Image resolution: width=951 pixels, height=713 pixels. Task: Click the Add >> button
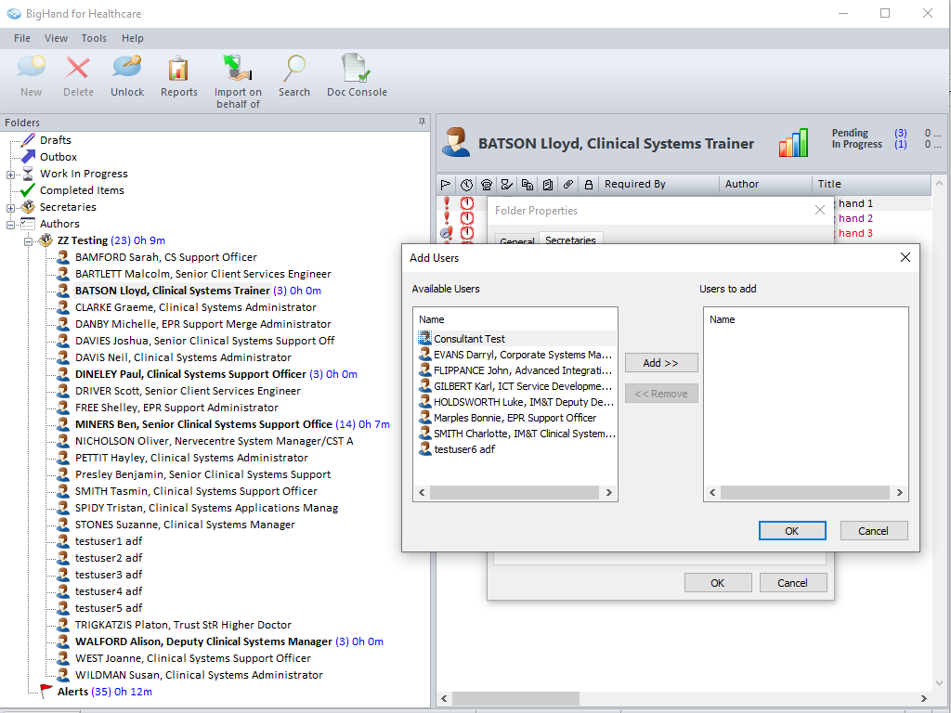pos(661,363)
